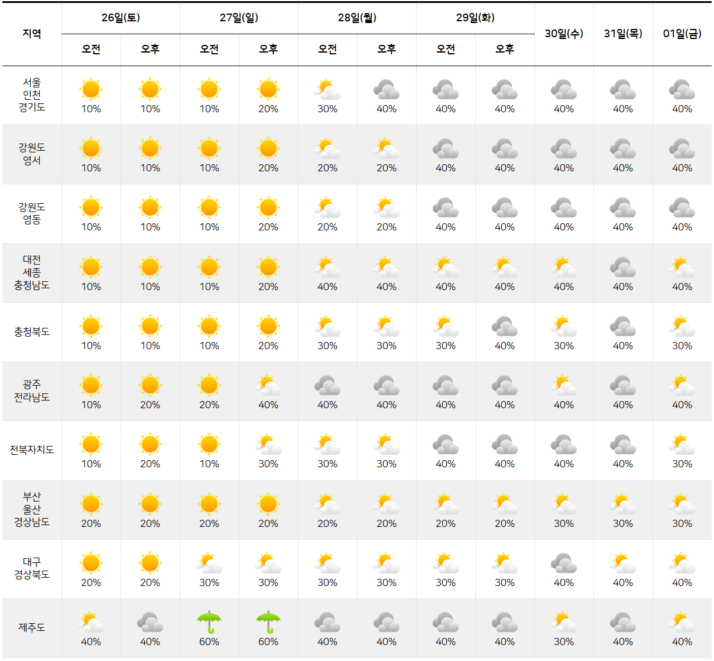
Task: Click the cloud icon for 광주 28일 오전
Action: (327, 385)
